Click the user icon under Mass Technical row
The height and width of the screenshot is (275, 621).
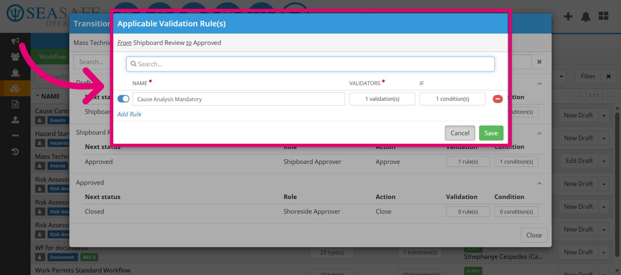pos(39,166)
